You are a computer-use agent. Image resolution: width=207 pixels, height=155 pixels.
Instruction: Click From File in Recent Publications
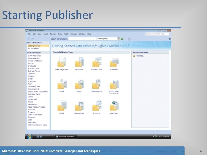pos(139,56)
